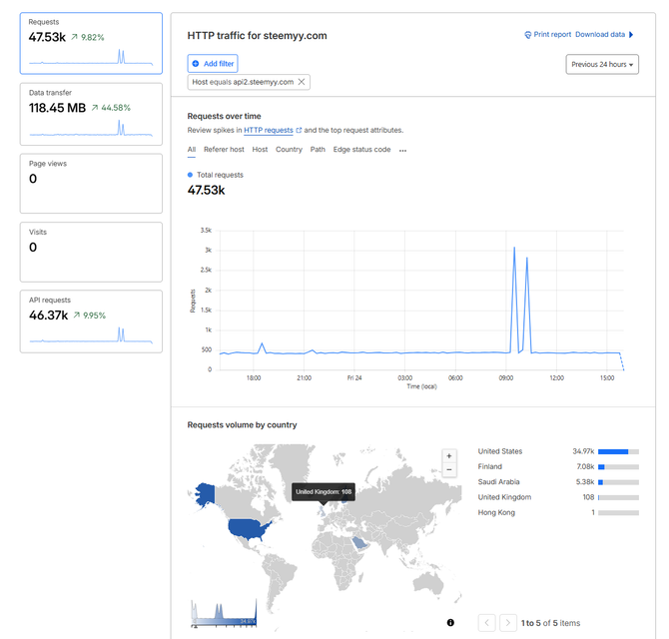
Task: Open the Edge status code tab
Action: pyautogui.click(x=361, y=150)
